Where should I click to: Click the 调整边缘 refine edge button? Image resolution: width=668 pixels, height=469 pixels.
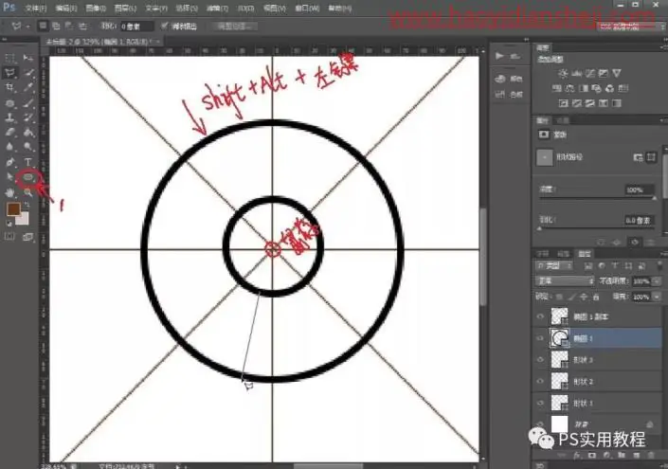point(236,27)
